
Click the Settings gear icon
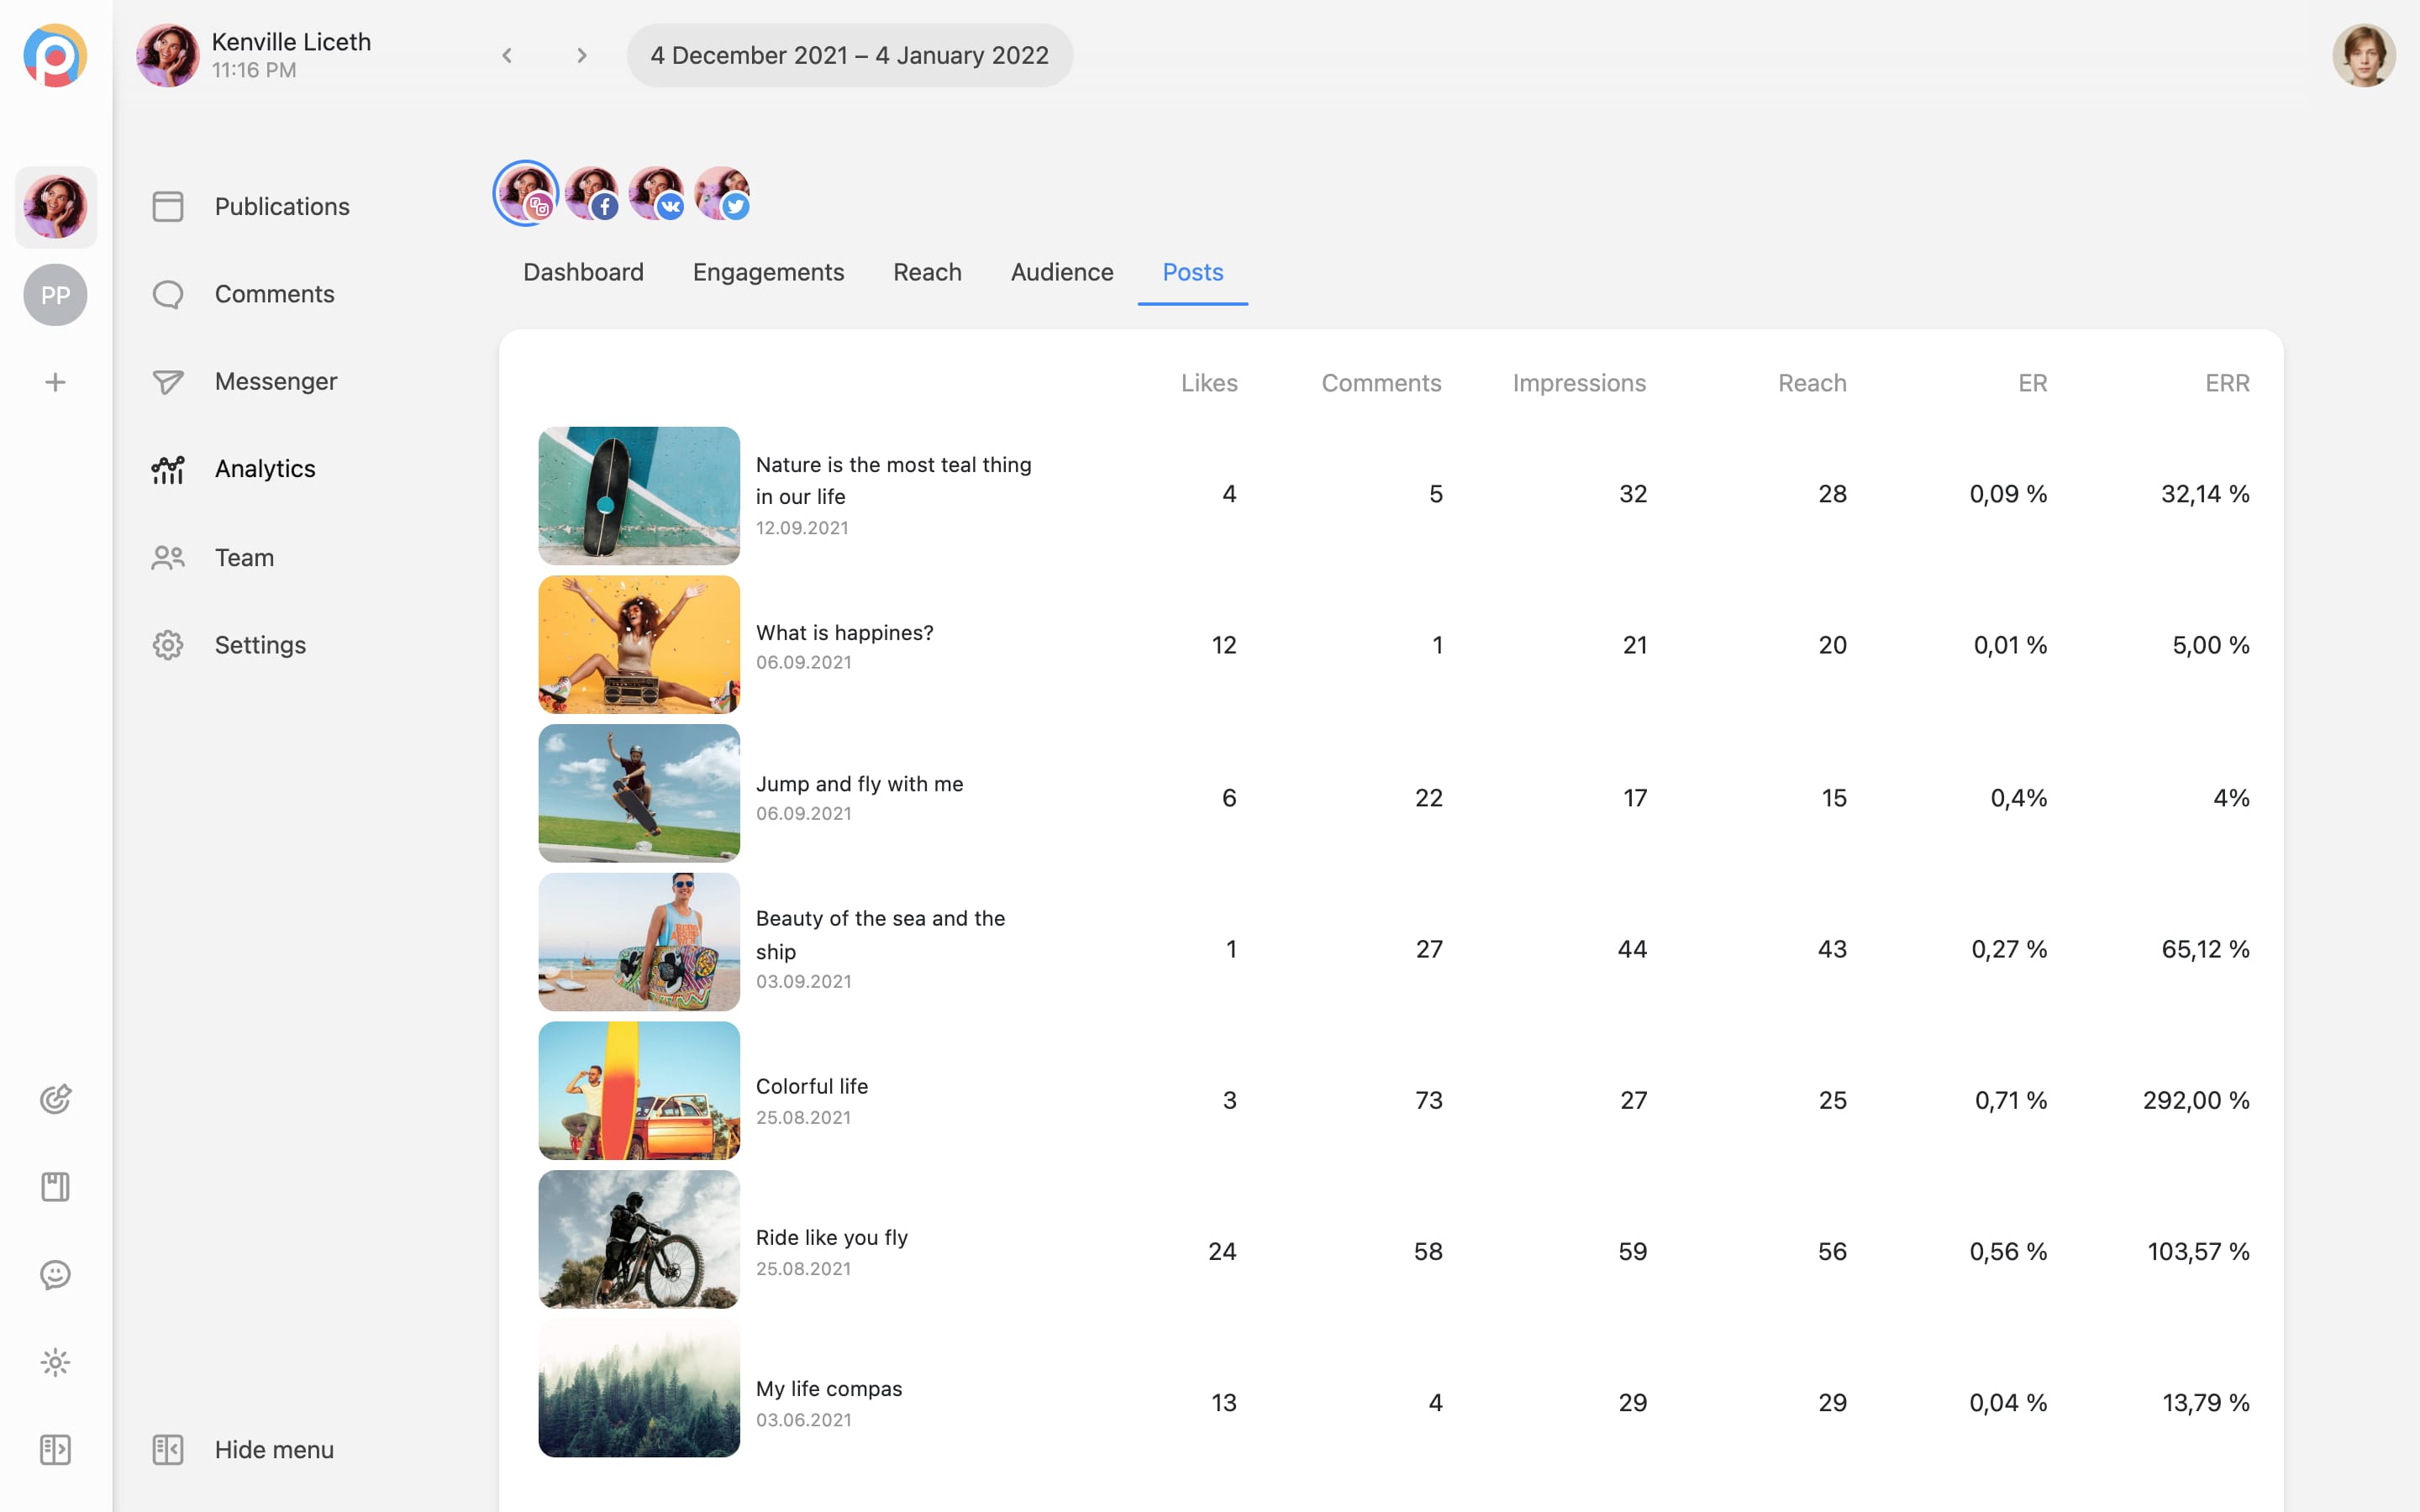tap(168, 644)
